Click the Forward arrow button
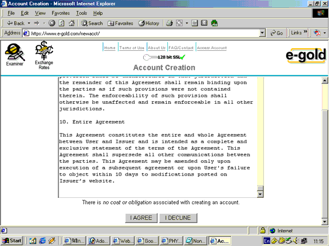 click(x=37, y=23)
